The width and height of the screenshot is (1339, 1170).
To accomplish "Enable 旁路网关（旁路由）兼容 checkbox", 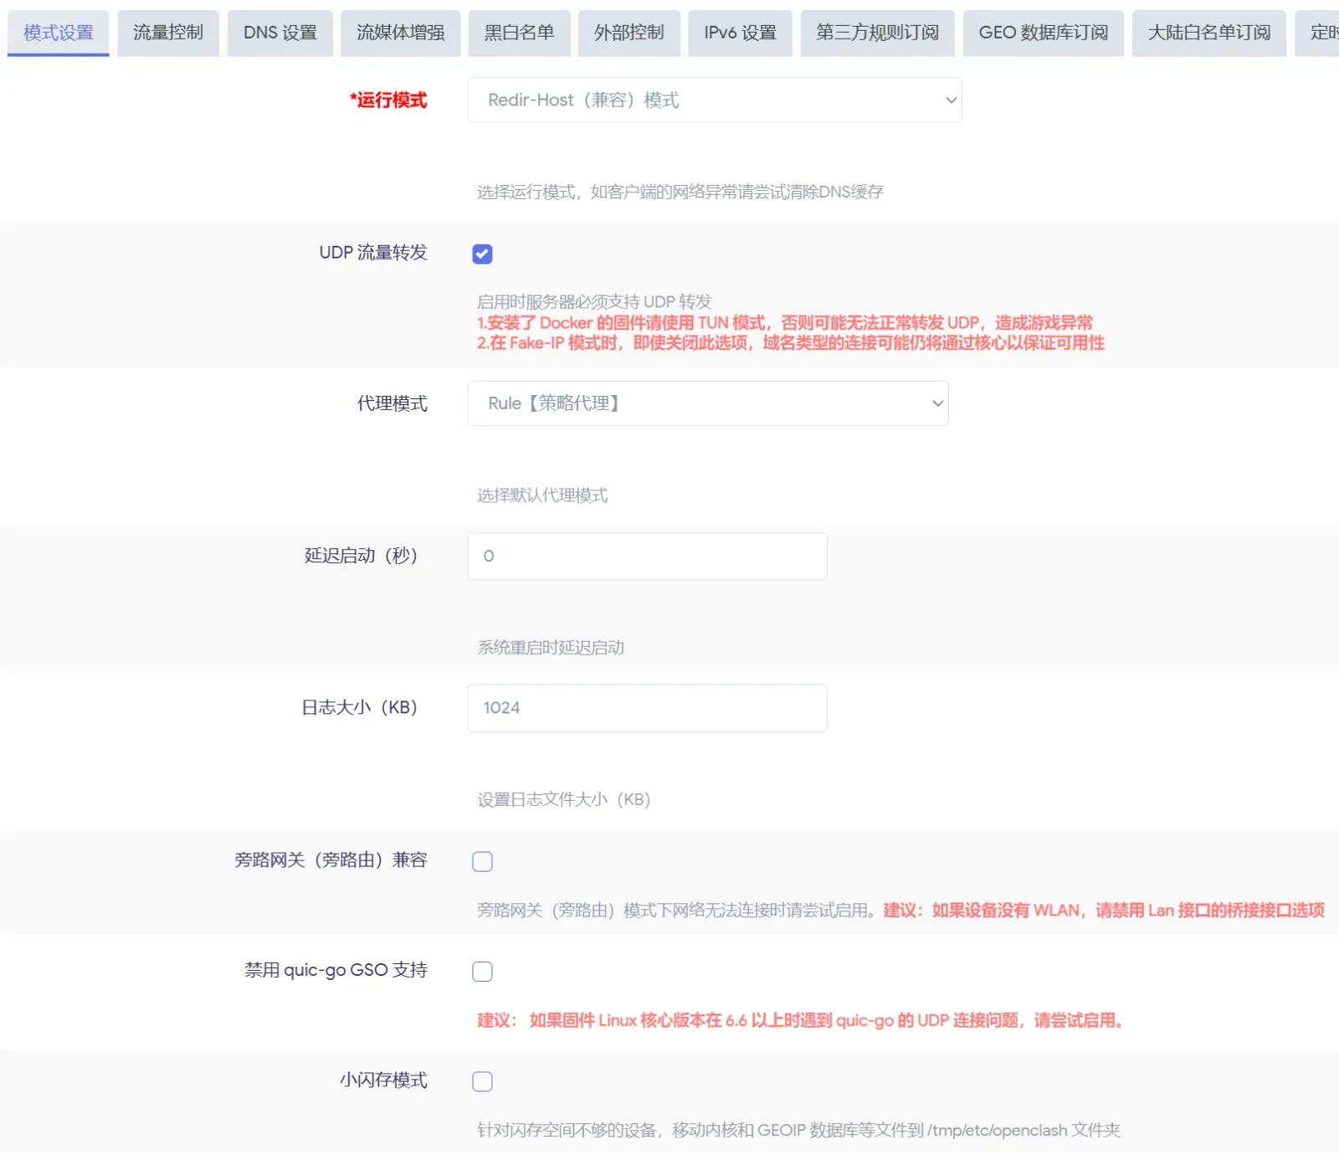I will pos(482,861).
